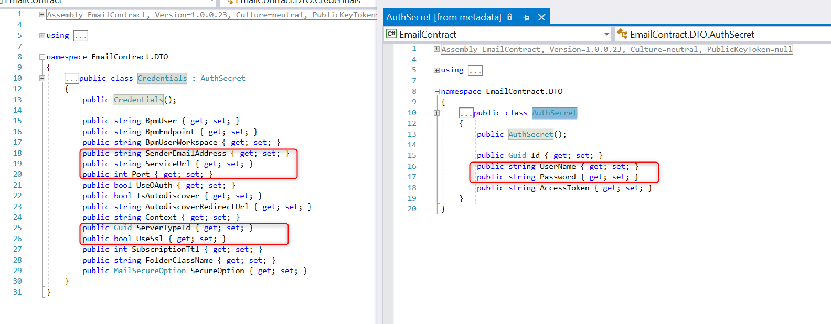Expand collapsed region before AuthSecret class
The height and width of the screenshot is (324, 831).
click(436, 113)
